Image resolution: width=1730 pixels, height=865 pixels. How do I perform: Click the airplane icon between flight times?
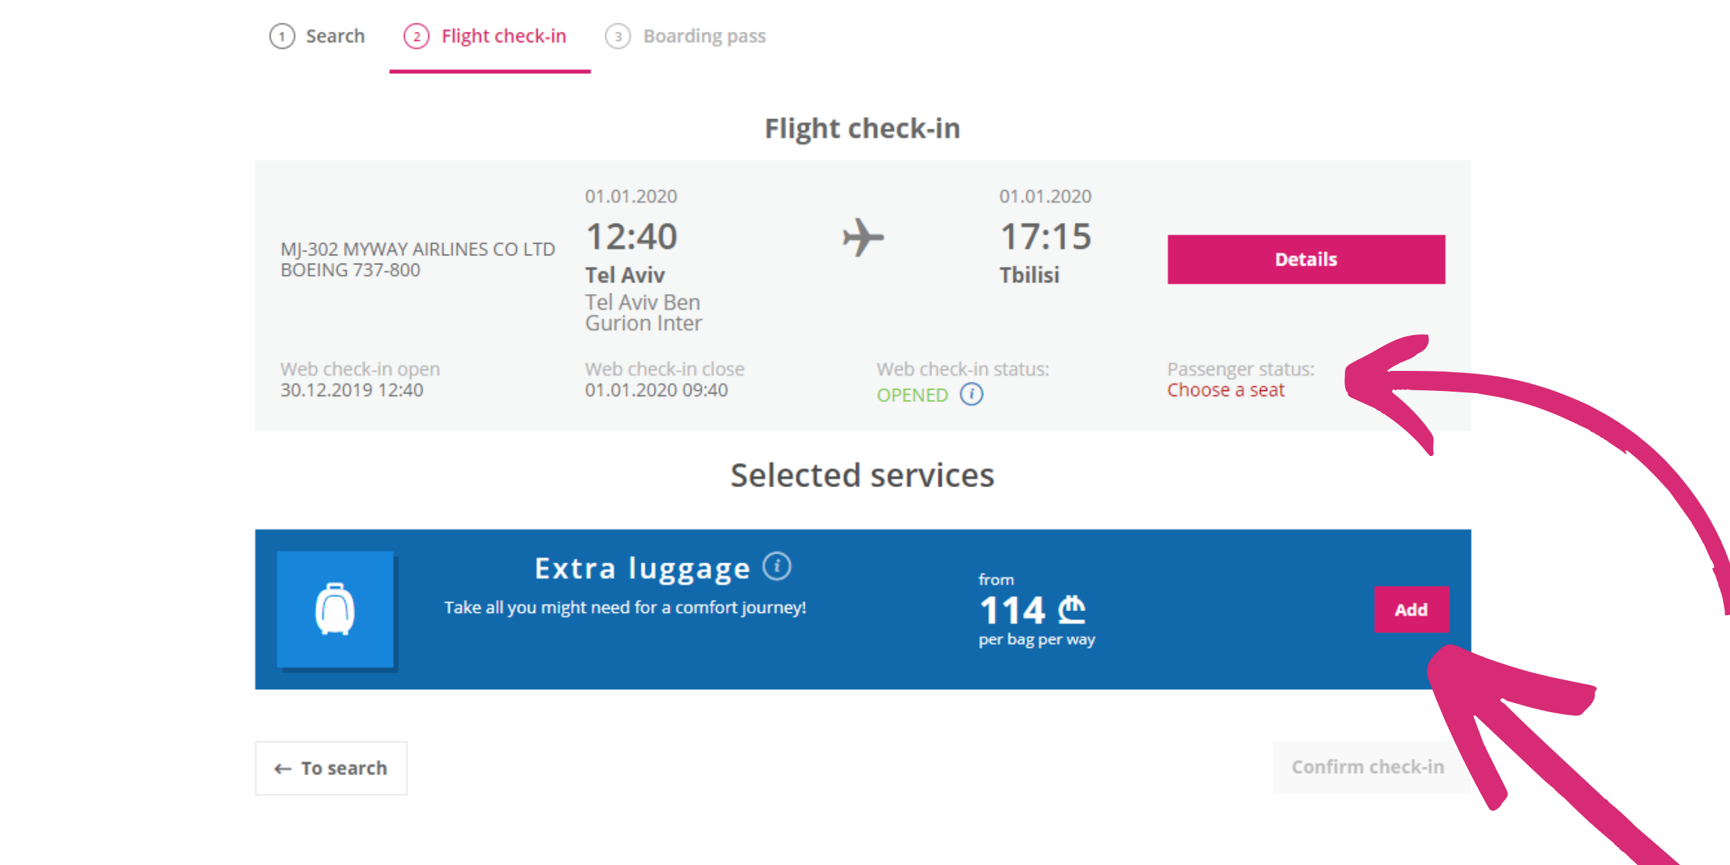(863, 237)
